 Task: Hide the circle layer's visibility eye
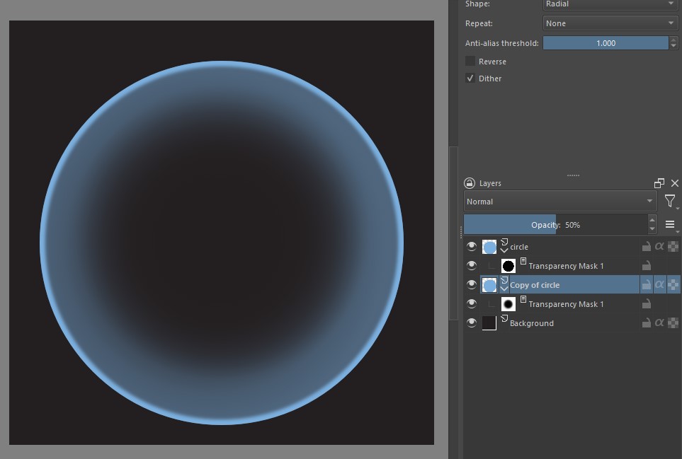coord(472,247)
